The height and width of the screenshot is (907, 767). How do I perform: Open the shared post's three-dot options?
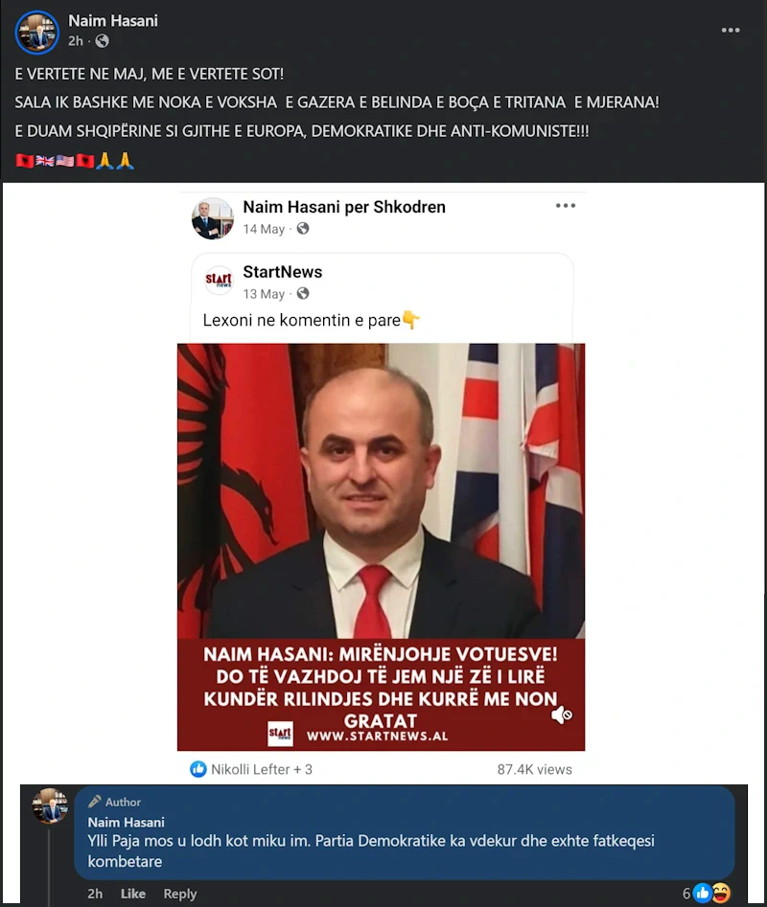coord(565,206)
